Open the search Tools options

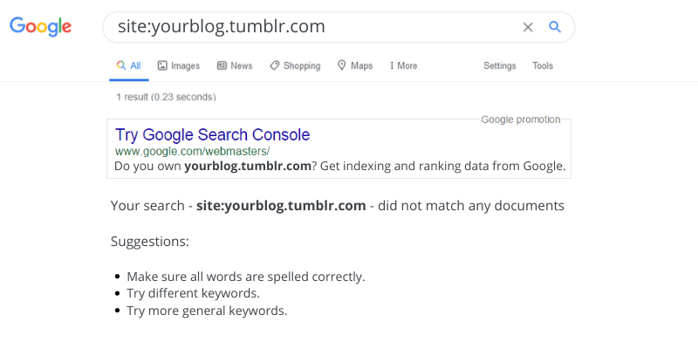[543, 65]
